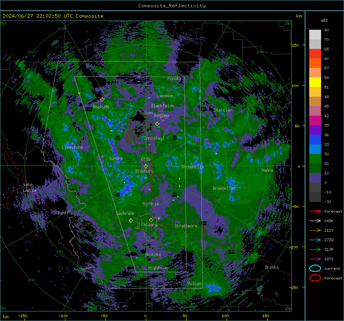This screenshot has width=344, height=321.
Task: Choose the orange swatch between 60 and 57
Action: (315, 63)
